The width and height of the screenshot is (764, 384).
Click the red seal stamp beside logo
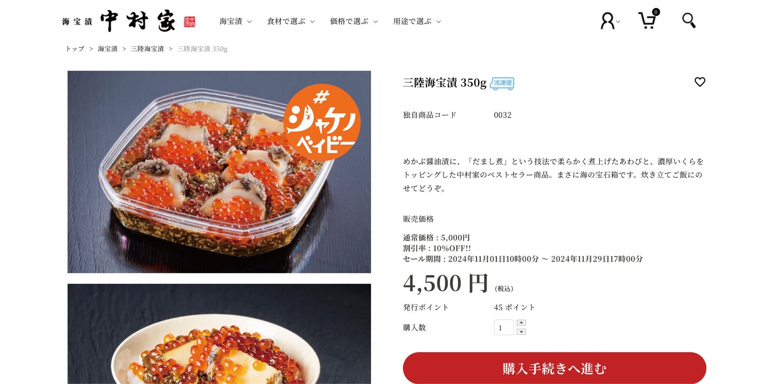(x=190, y=22)
